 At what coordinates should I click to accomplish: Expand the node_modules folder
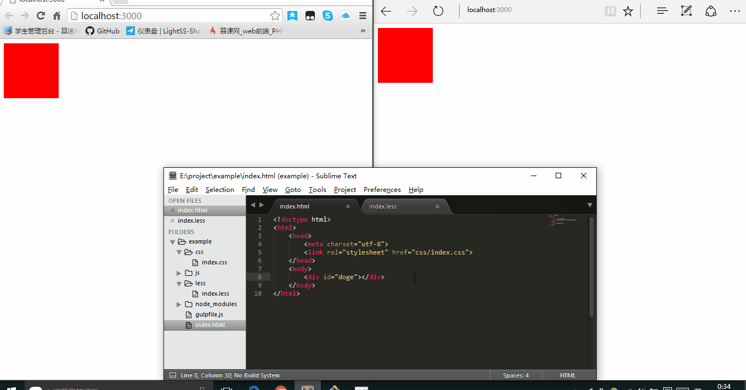pos(179,304)
